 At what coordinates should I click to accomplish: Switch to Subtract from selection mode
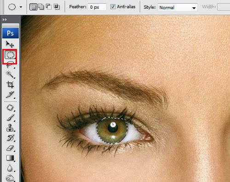[49, 7]
